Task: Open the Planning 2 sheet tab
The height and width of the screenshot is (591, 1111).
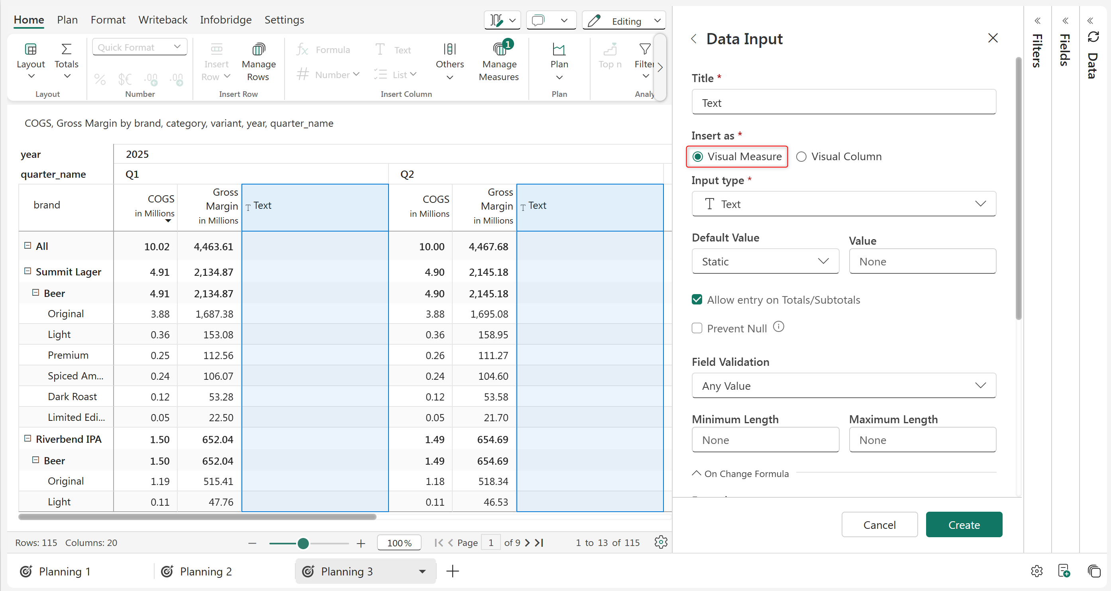Action: tap(206, 571)
